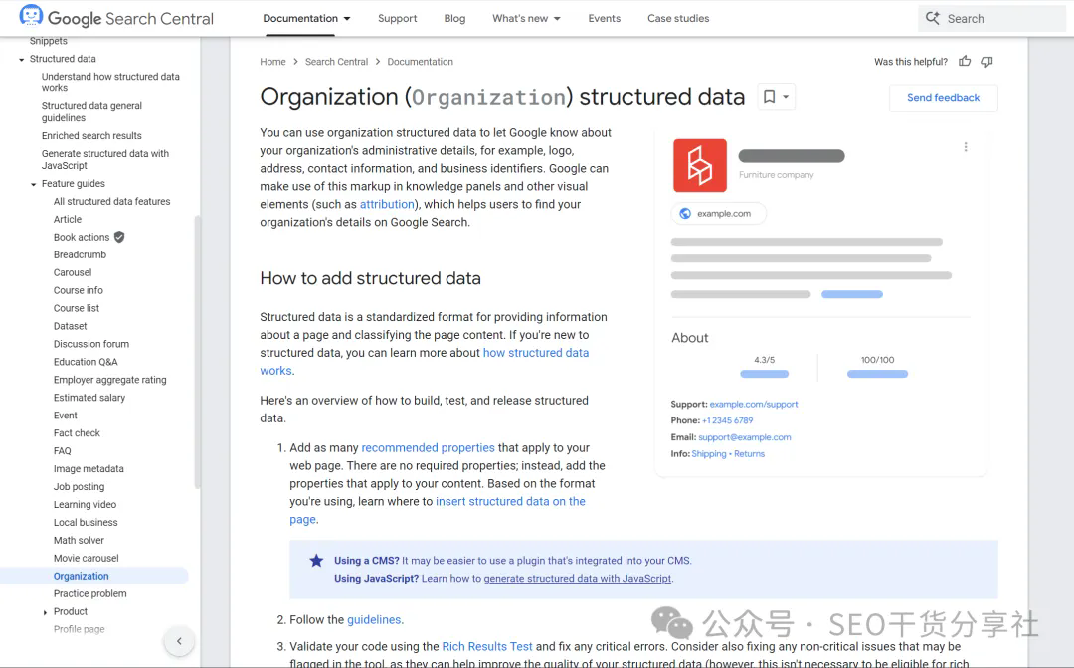This screenshot has height=668, width=1074.
Task: Open the recommended properties link
Action: click(x=428, y=447)
